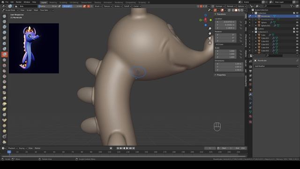Open Material properties tab icon
This screenshot has height=169, width=300.
[250, 116]
